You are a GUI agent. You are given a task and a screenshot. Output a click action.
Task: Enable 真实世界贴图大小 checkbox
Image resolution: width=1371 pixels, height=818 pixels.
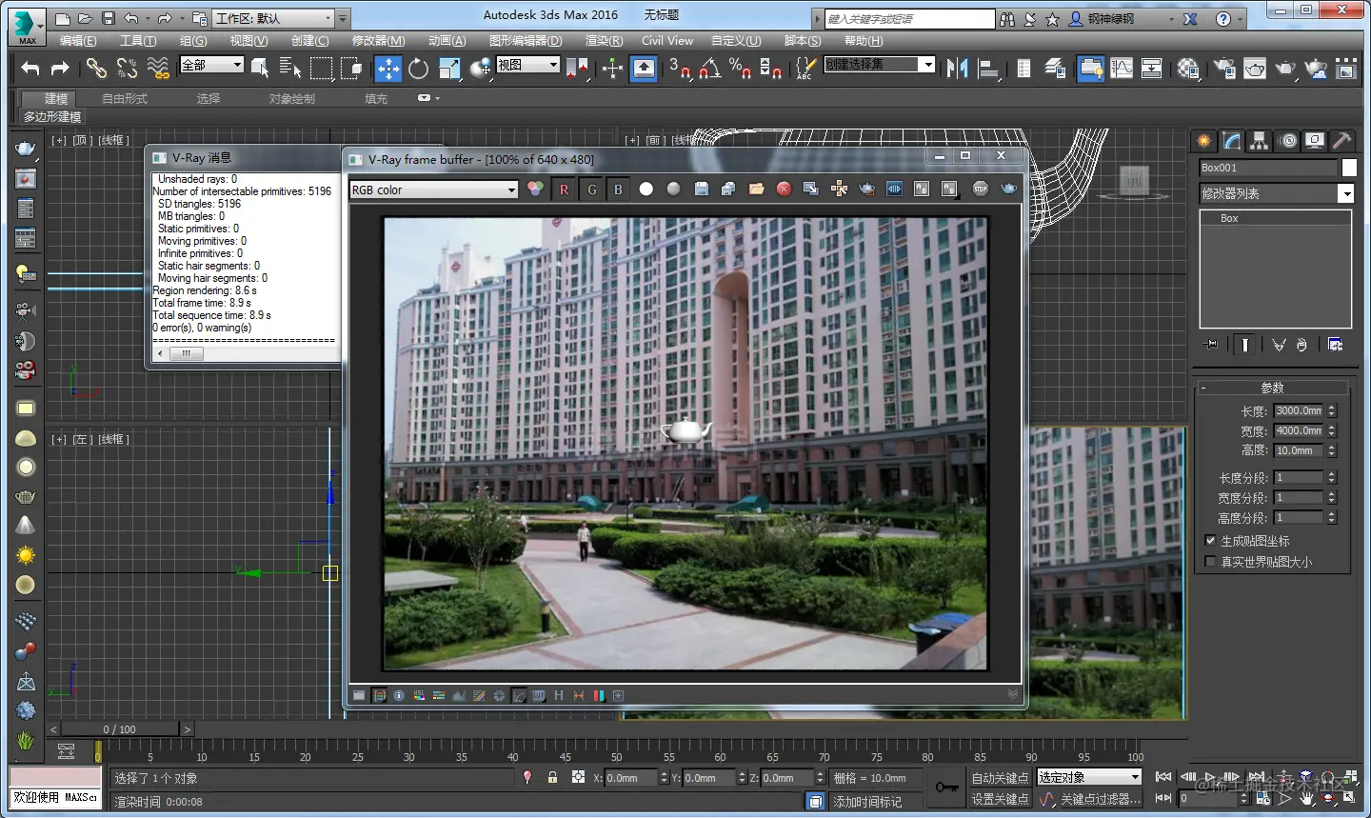tap(1210, 562)
